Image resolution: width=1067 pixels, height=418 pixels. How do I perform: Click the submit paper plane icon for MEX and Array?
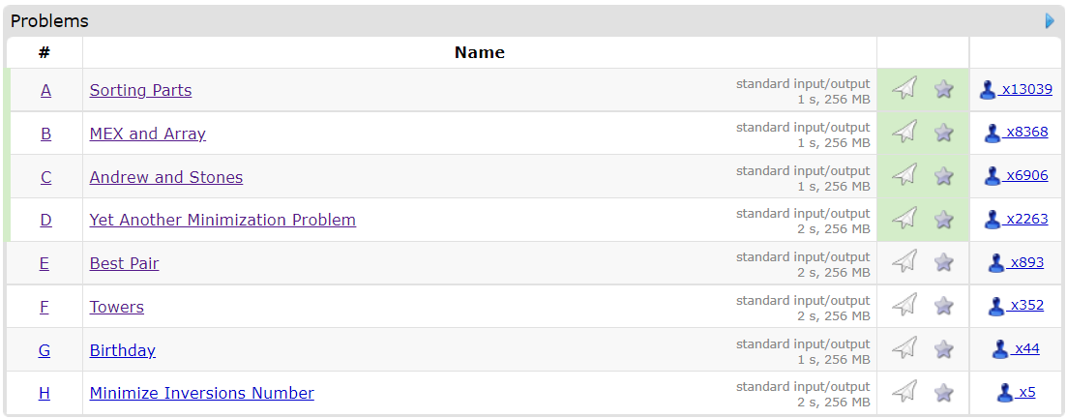tap(904, 132)
